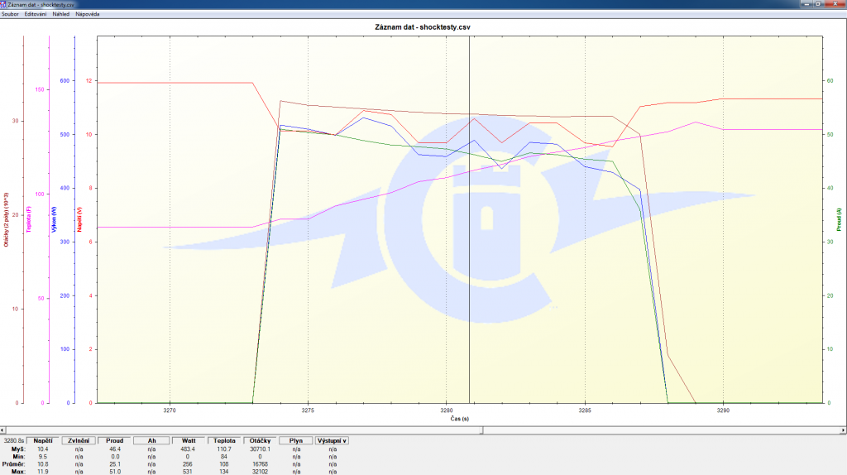The width and height of the screenshot is (847, 475).
Task: Toggle the Zvlnění series button
Action: pyautogui.click(x=79, y=440)
